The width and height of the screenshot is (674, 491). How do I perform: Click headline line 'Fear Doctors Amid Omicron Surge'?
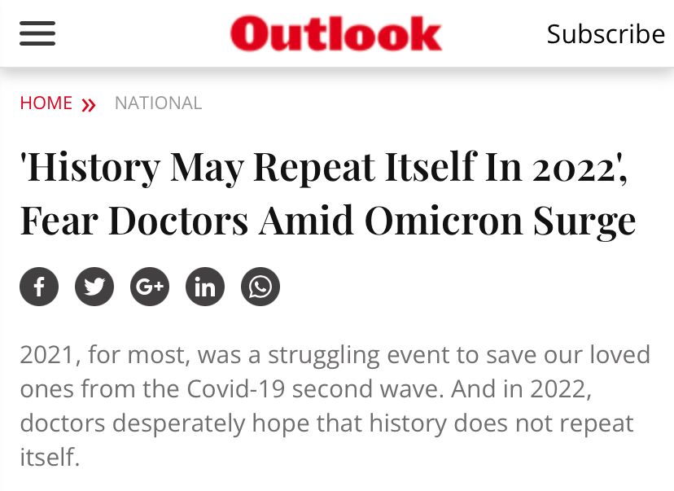(x=328, y=221)
